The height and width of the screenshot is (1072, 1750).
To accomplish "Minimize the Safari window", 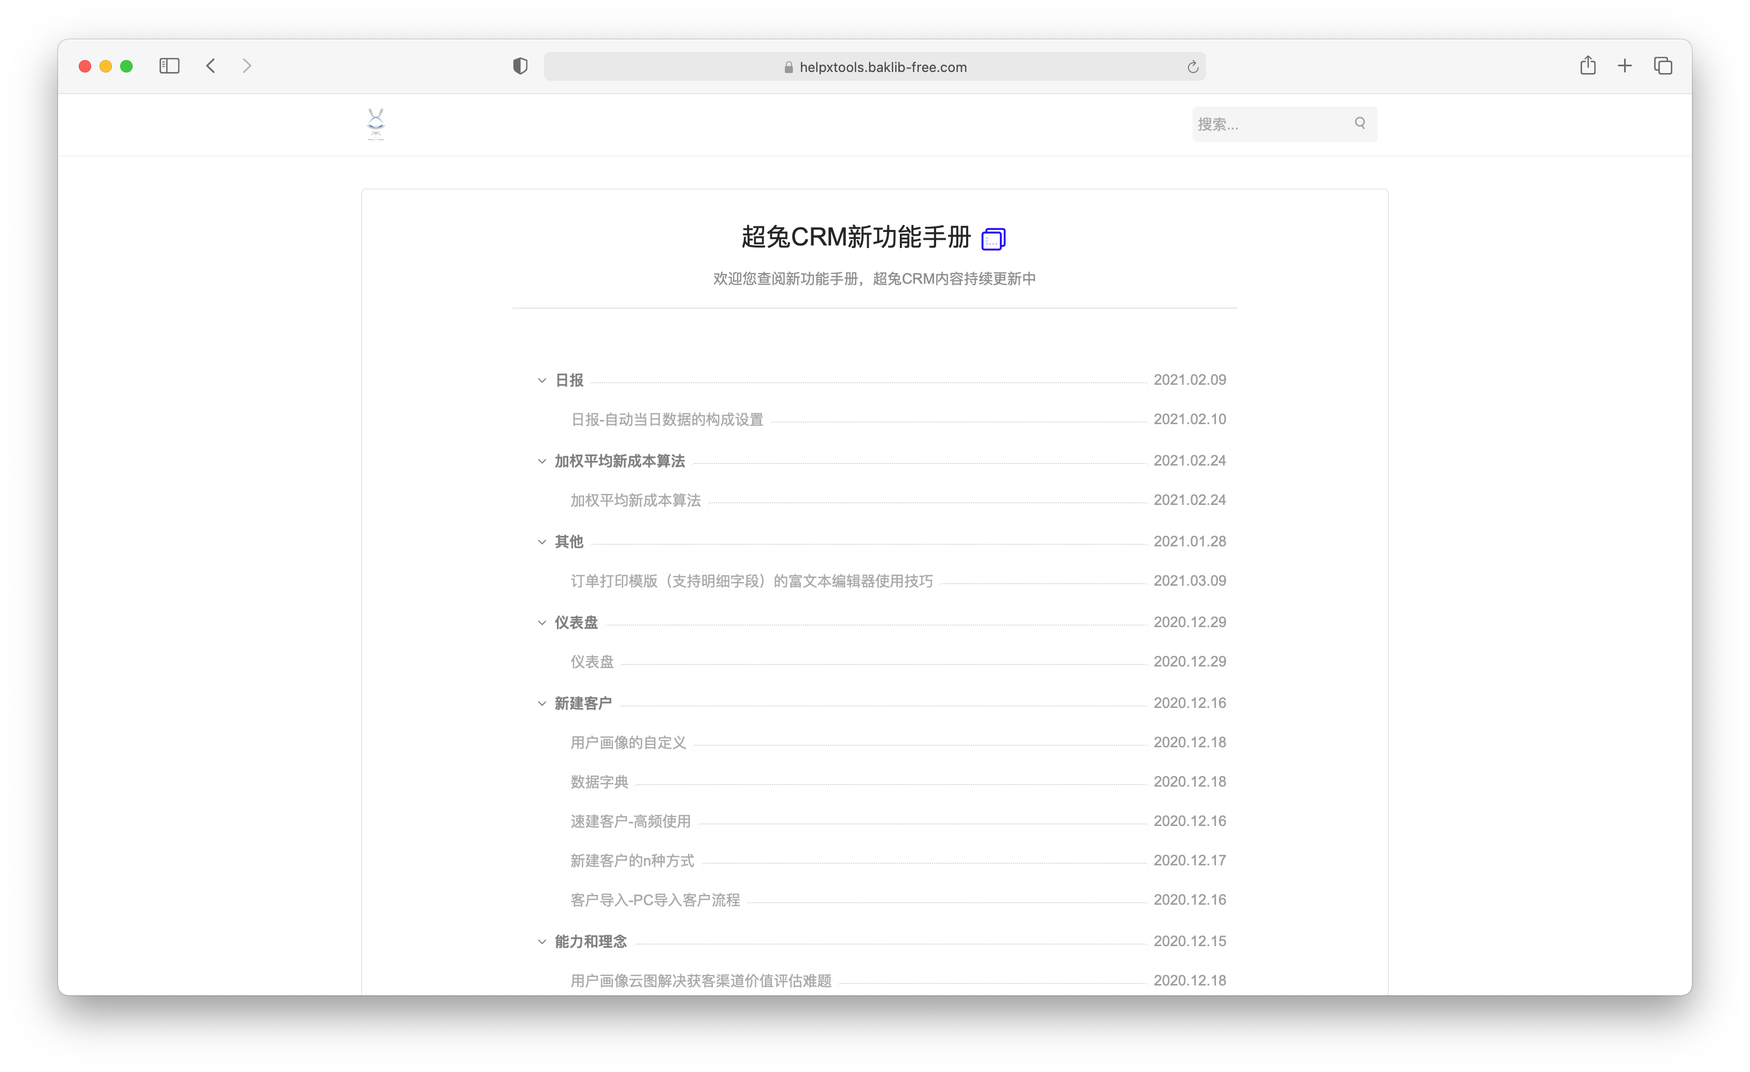I will [106, 66].
